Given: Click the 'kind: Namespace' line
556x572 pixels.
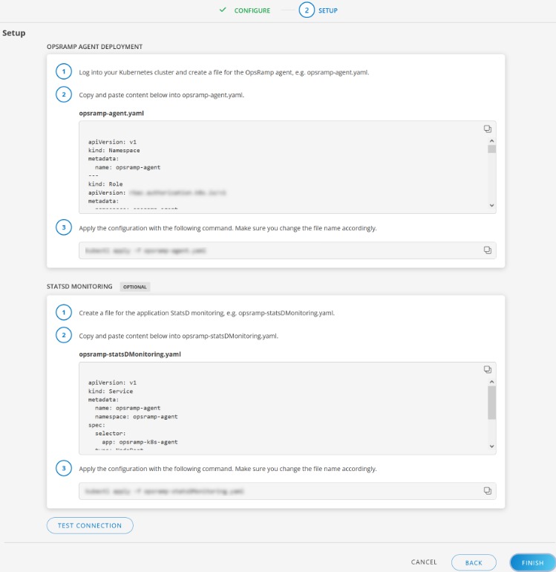Looking at the screenshot, I should (114, 150).
